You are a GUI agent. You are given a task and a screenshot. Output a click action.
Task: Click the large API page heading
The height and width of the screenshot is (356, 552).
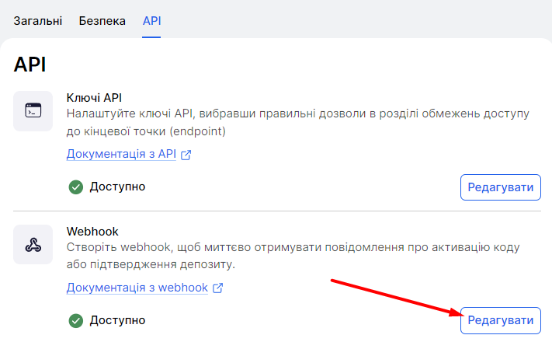(x=30, y=65)
